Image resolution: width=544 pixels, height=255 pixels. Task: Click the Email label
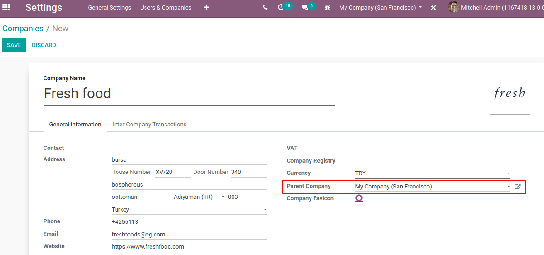[x=51, y=234]
